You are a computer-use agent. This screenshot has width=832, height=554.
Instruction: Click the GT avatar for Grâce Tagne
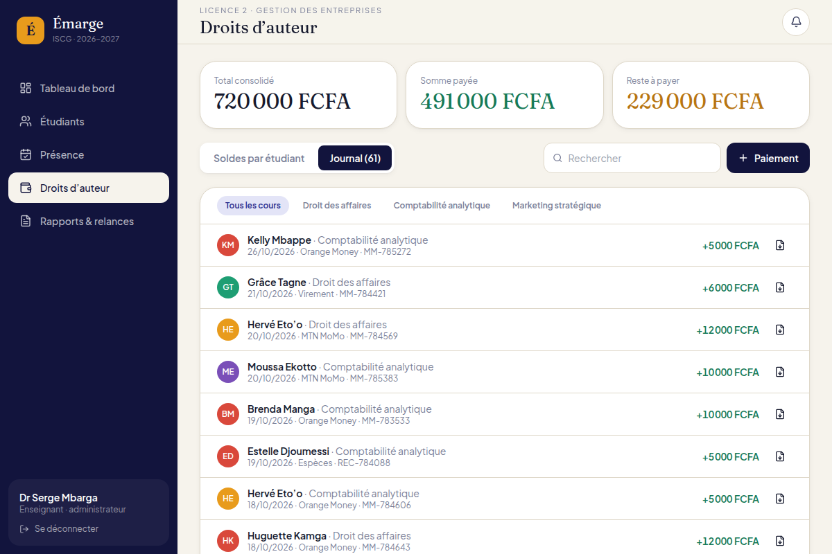click(x=228, y=287)
